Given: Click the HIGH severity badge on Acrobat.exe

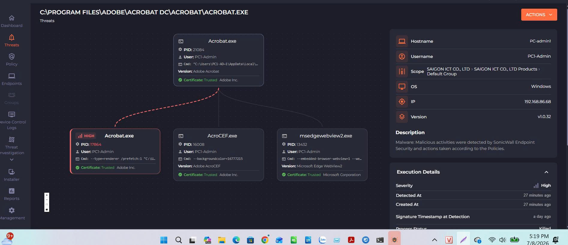Looking at the screenshot, I should (86, 136).
